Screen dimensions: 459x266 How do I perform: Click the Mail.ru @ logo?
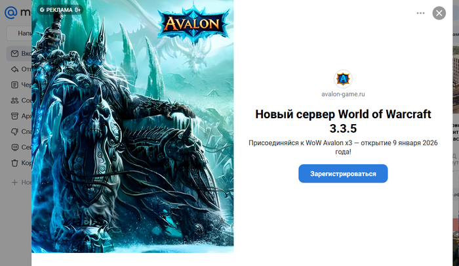11,12
